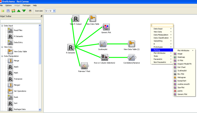The image size is (197, 113).
Task: Select the View R Output canvas widget
Action: (76, 19)
